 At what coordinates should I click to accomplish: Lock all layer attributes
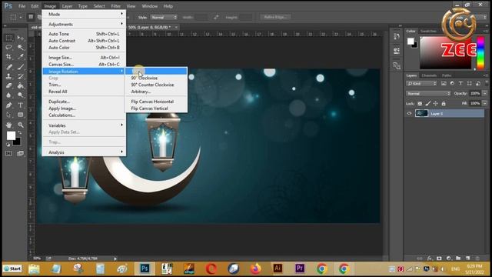tap(444, 103)
